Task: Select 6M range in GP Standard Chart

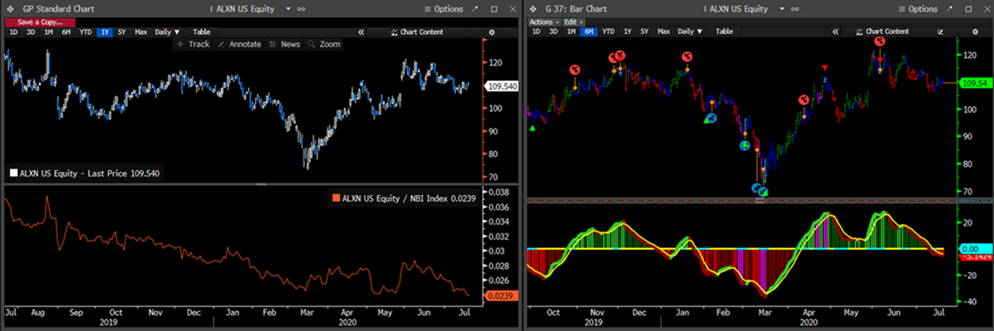Action: 66,32
